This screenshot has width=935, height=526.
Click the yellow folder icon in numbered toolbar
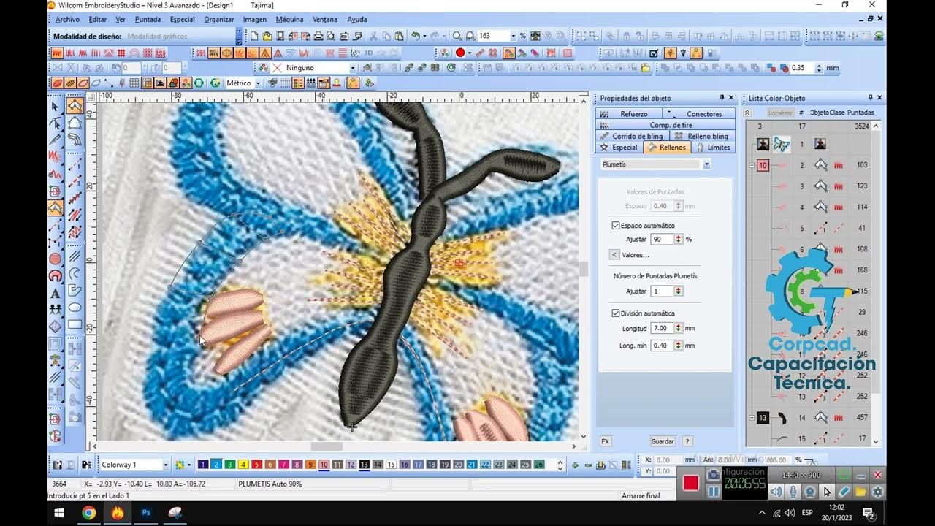[x=646, y=68]
